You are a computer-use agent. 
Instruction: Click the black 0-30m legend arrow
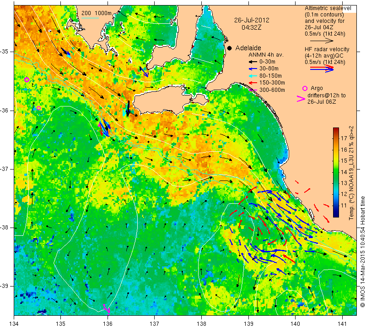[x=252, y=62]
